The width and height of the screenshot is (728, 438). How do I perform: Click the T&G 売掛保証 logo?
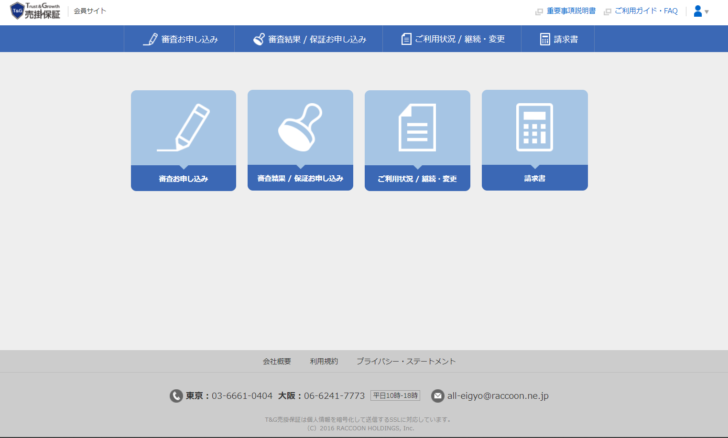pos(35,11)
